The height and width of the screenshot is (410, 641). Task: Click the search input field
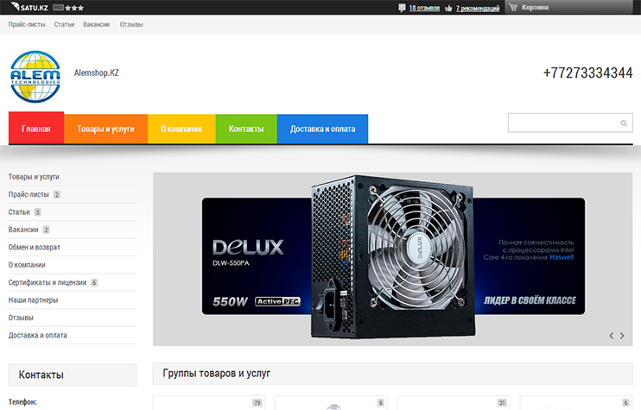click(x=563, y=123)
